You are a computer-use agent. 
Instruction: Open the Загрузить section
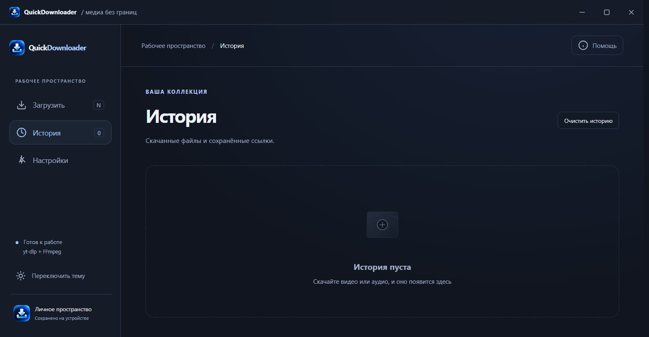point(60,105)
